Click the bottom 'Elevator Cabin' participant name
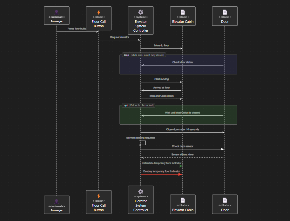Image resolution: width=290 pixels, height=221 pixels. [x=183, y=210]
